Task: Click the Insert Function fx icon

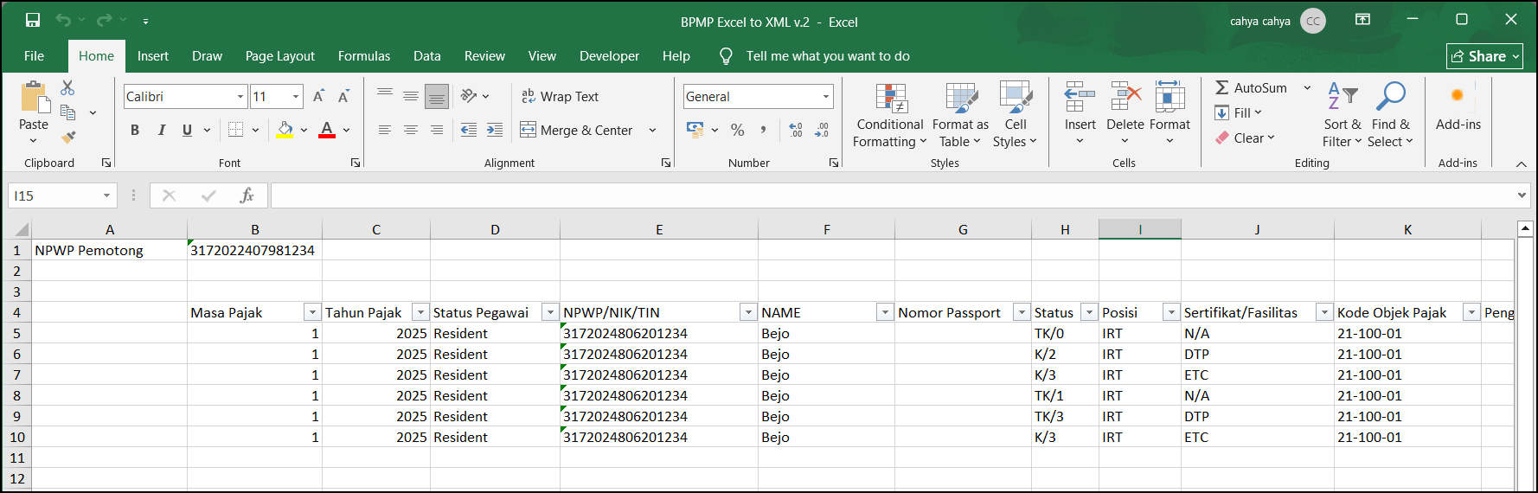Action: click(247, 195)
